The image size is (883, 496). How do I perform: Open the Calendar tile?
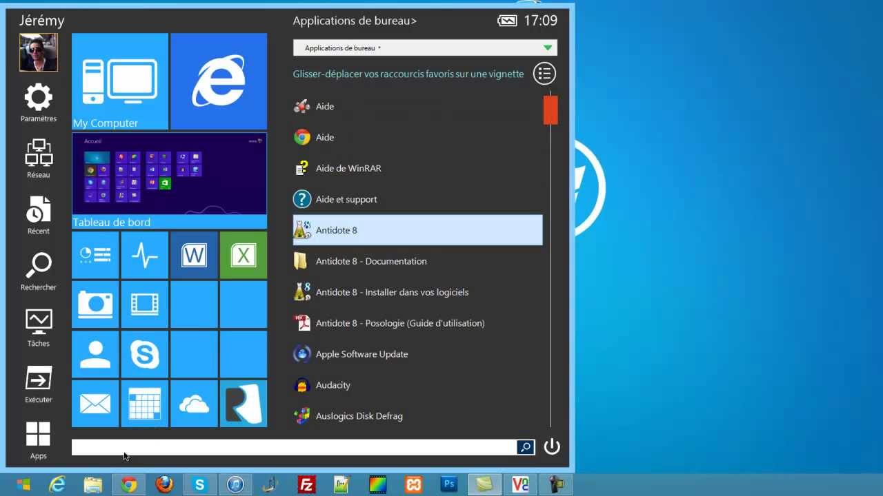145,404
